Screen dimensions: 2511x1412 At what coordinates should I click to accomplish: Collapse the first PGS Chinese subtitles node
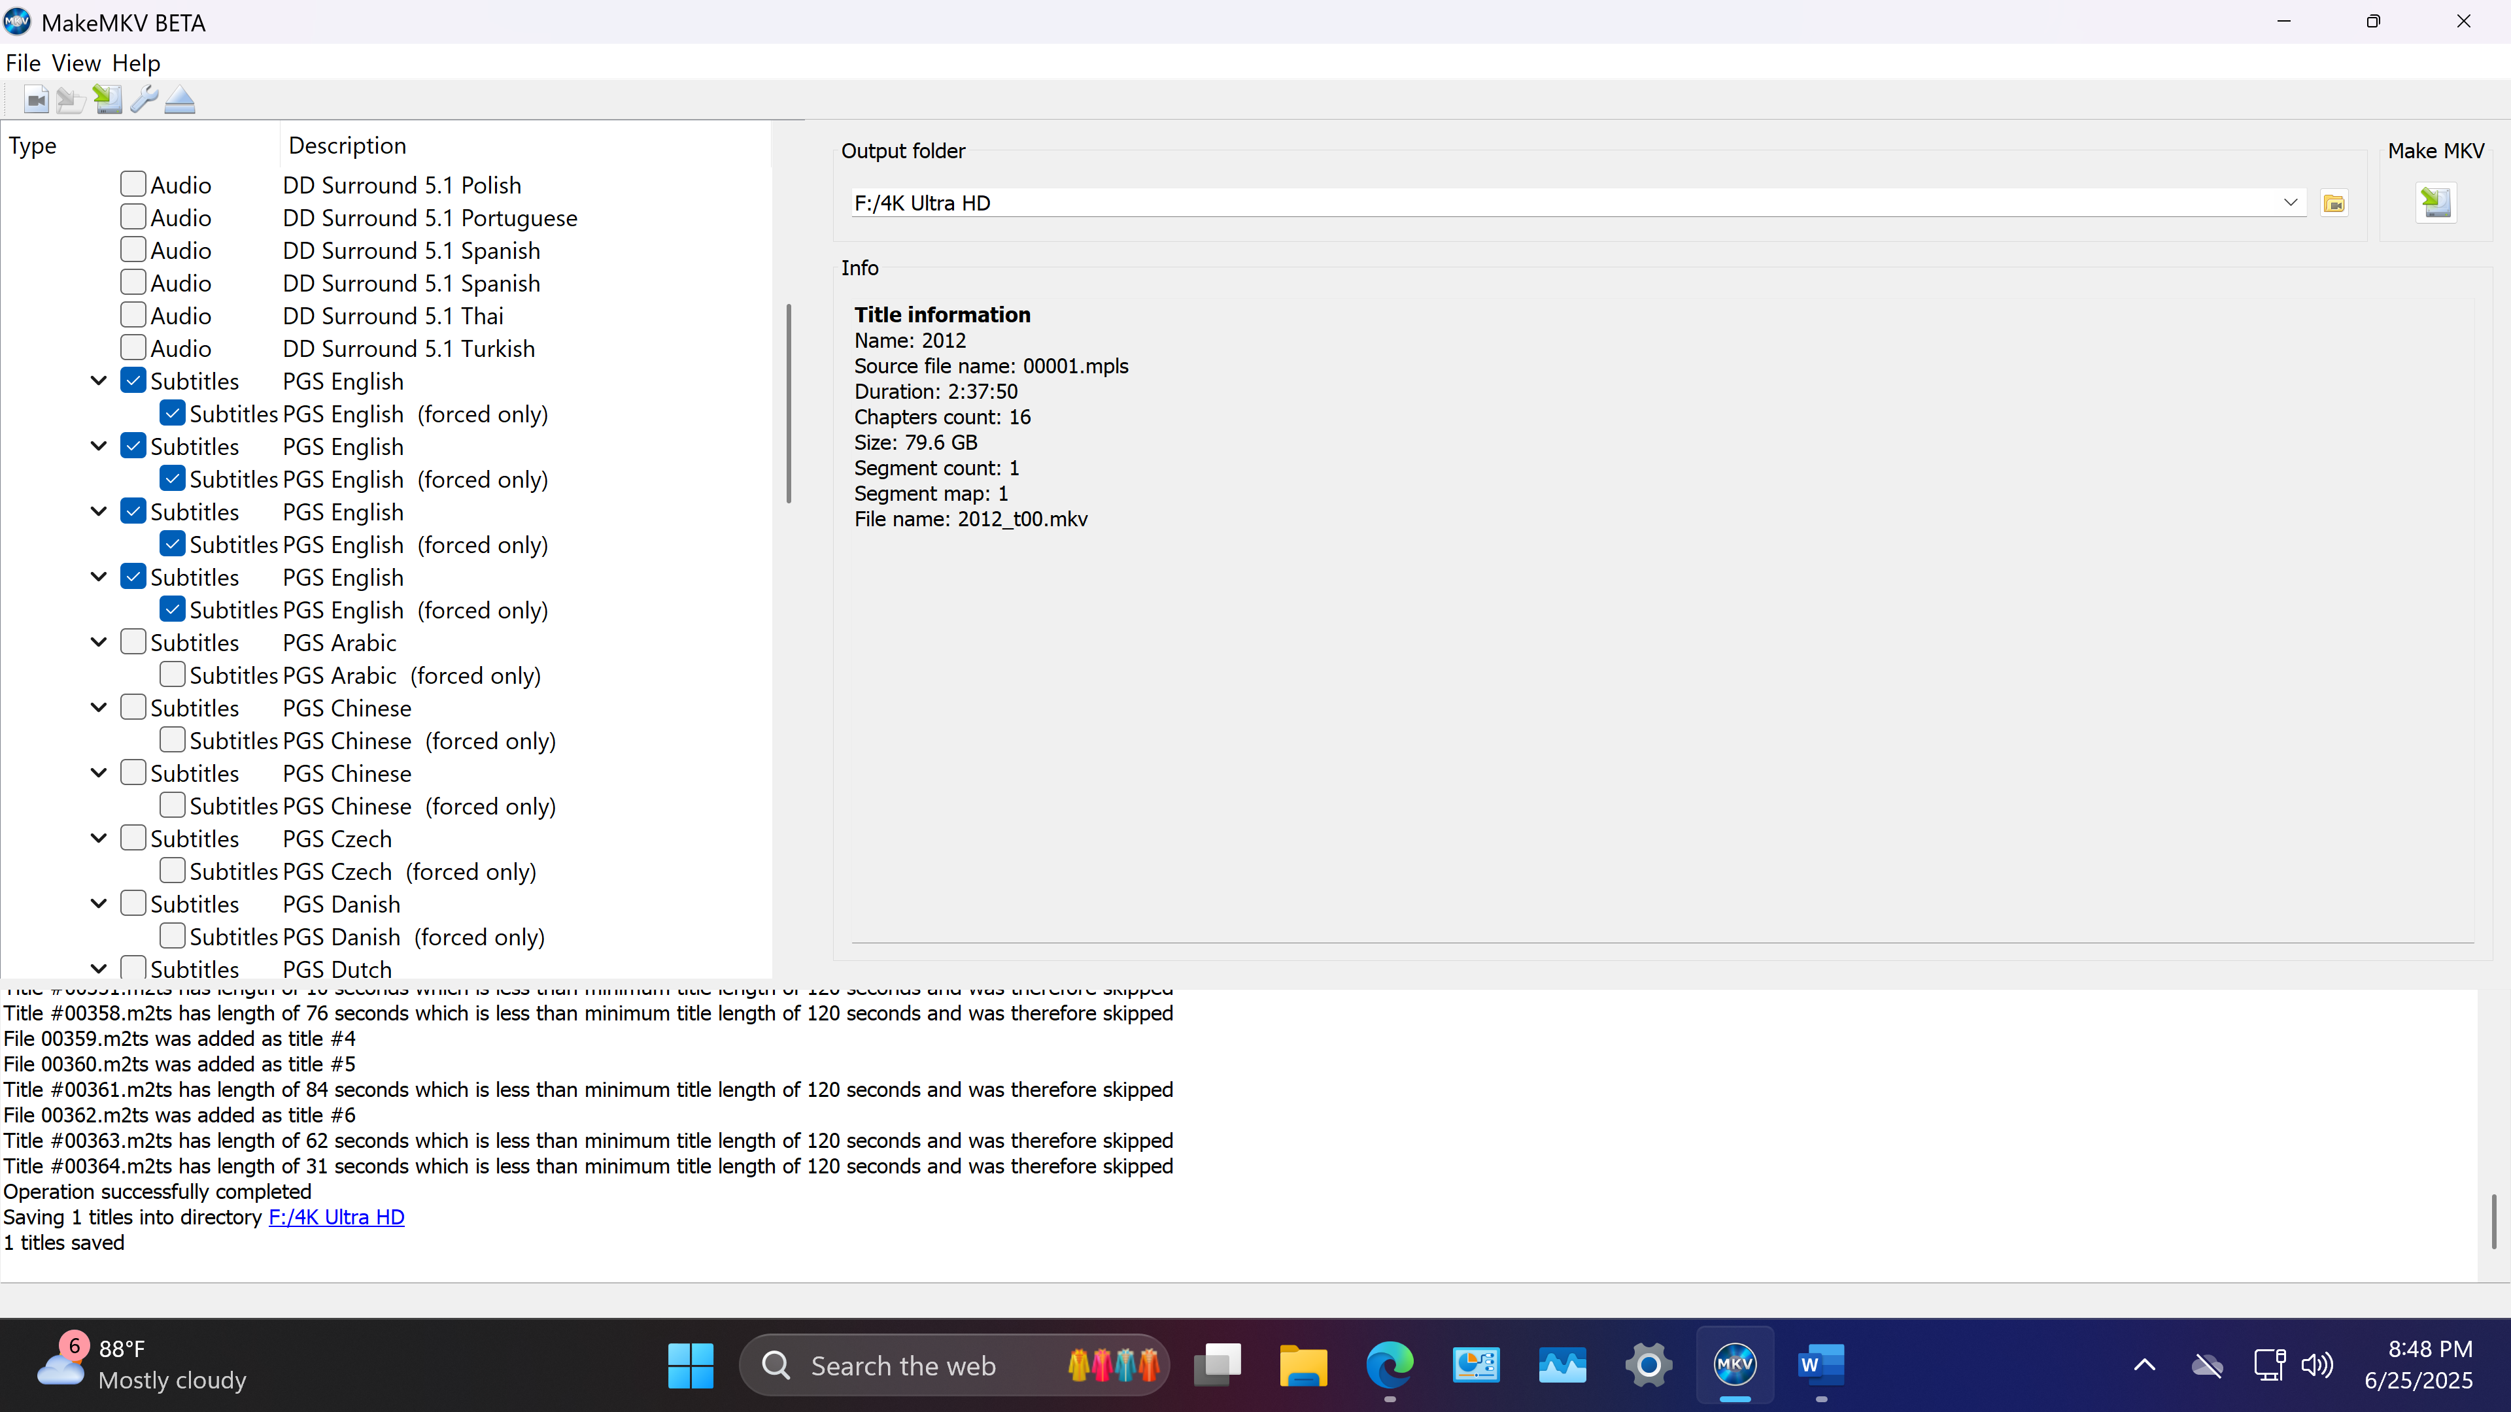click(x=99, y=707)
